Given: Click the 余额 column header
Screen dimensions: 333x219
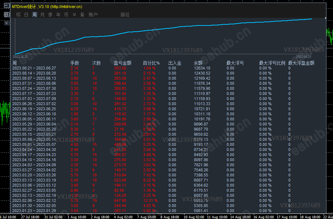Looking at the screenshot, I should [198, 63].
